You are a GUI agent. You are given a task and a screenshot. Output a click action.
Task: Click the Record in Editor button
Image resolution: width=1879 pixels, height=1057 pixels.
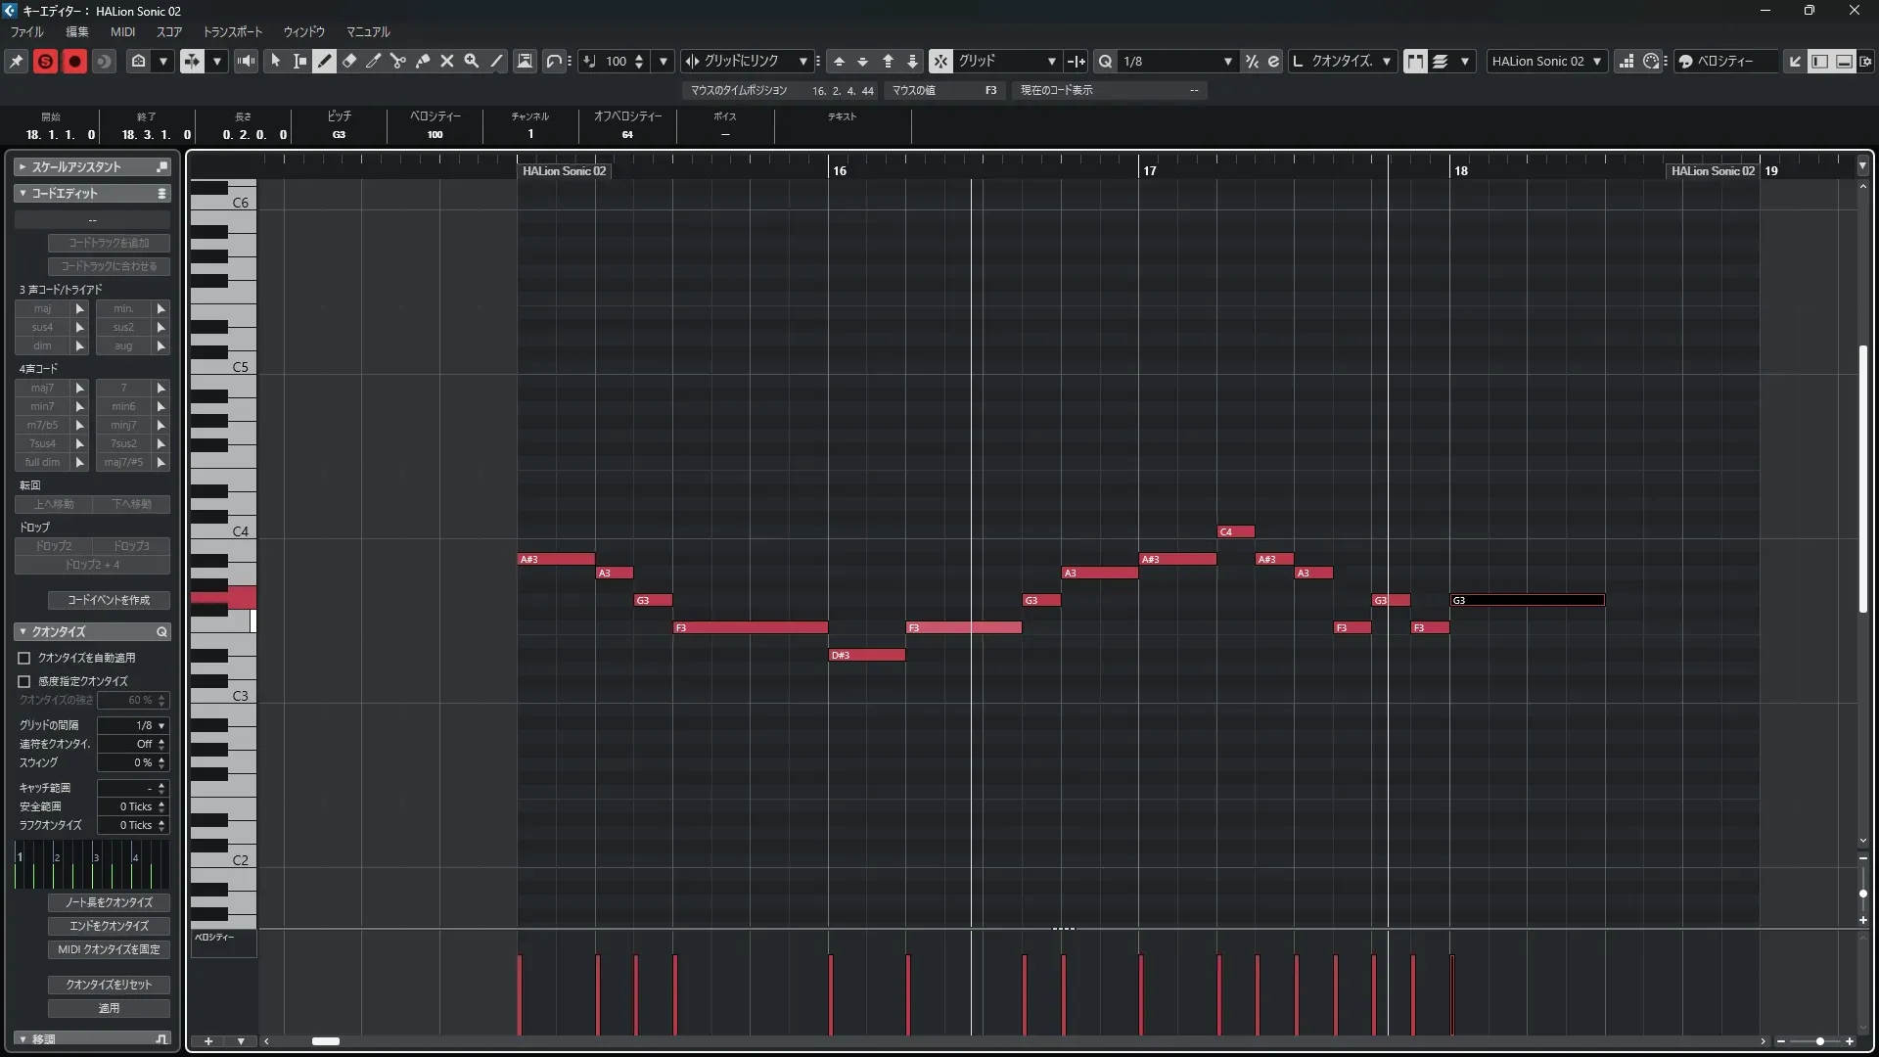(x=74, y=61)
